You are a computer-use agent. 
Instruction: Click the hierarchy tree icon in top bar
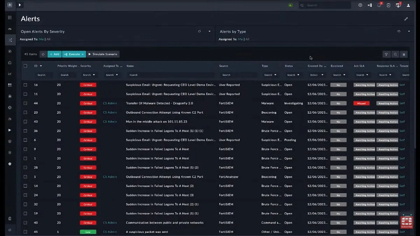(x=370, y=5)
